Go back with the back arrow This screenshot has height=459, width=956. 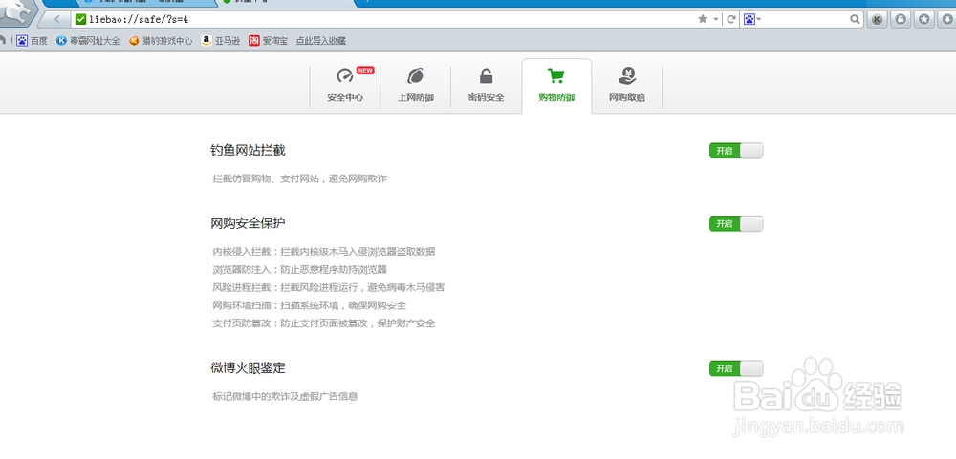tap(58, 19)
